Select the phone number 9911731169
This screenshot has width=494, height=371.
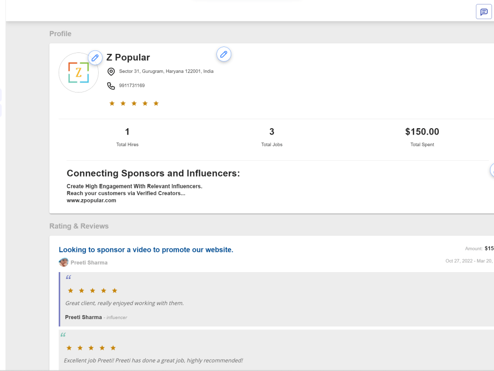click(132, 86)
